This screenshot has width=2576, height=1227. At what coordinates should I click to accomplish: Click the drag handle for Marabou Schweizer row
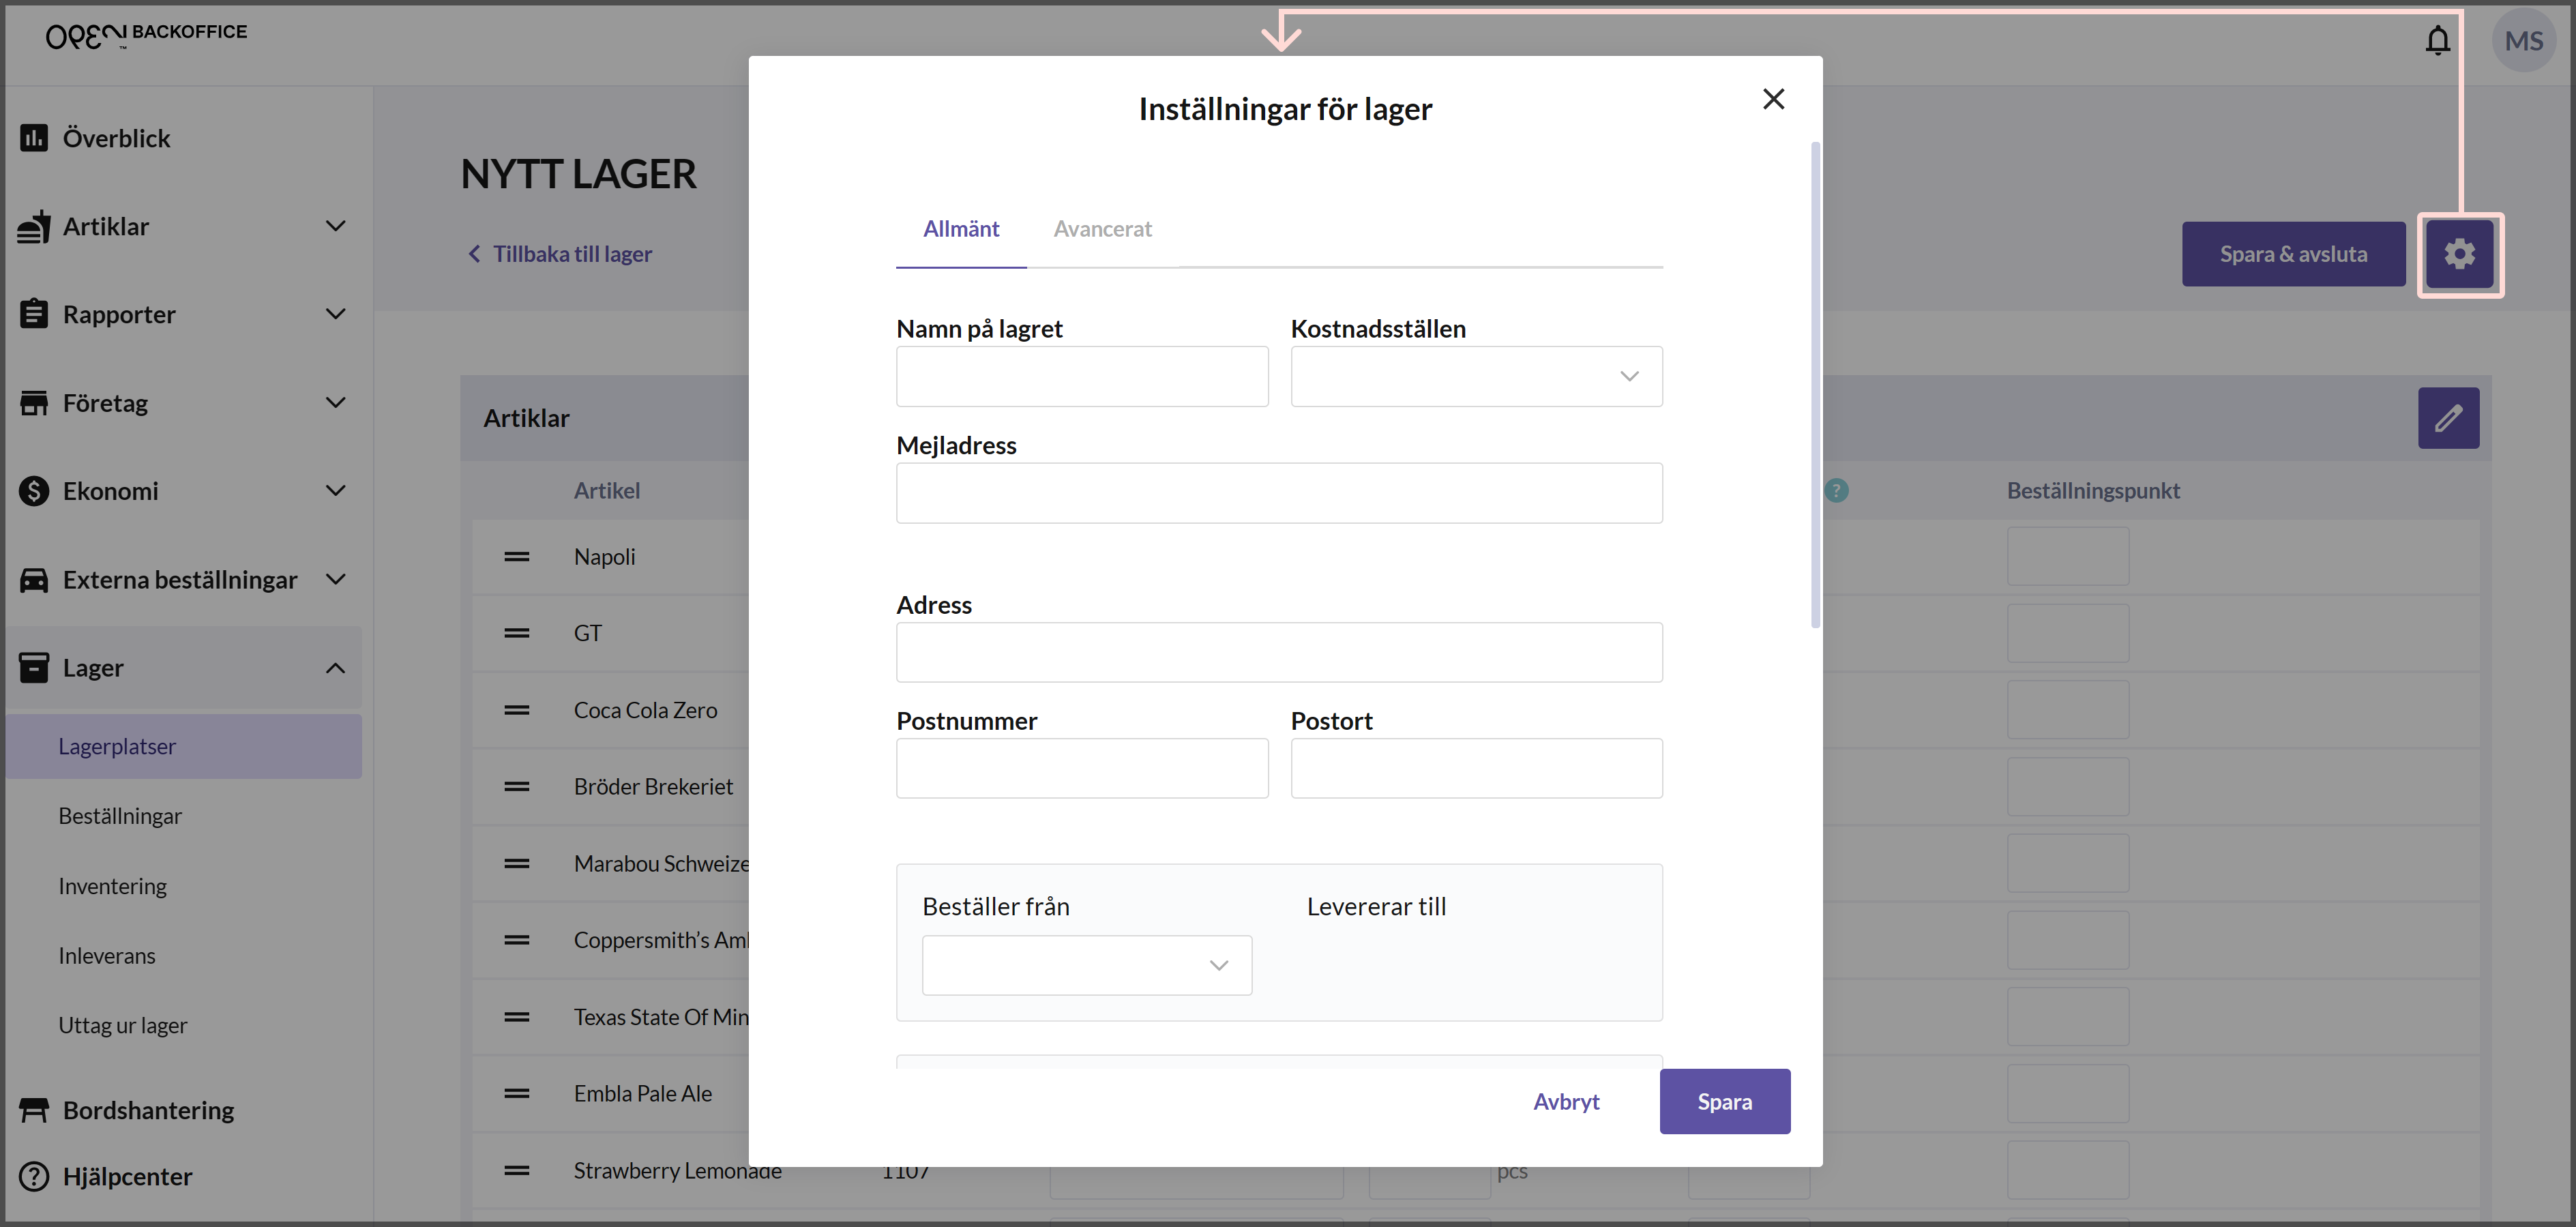tap(516, 863)
